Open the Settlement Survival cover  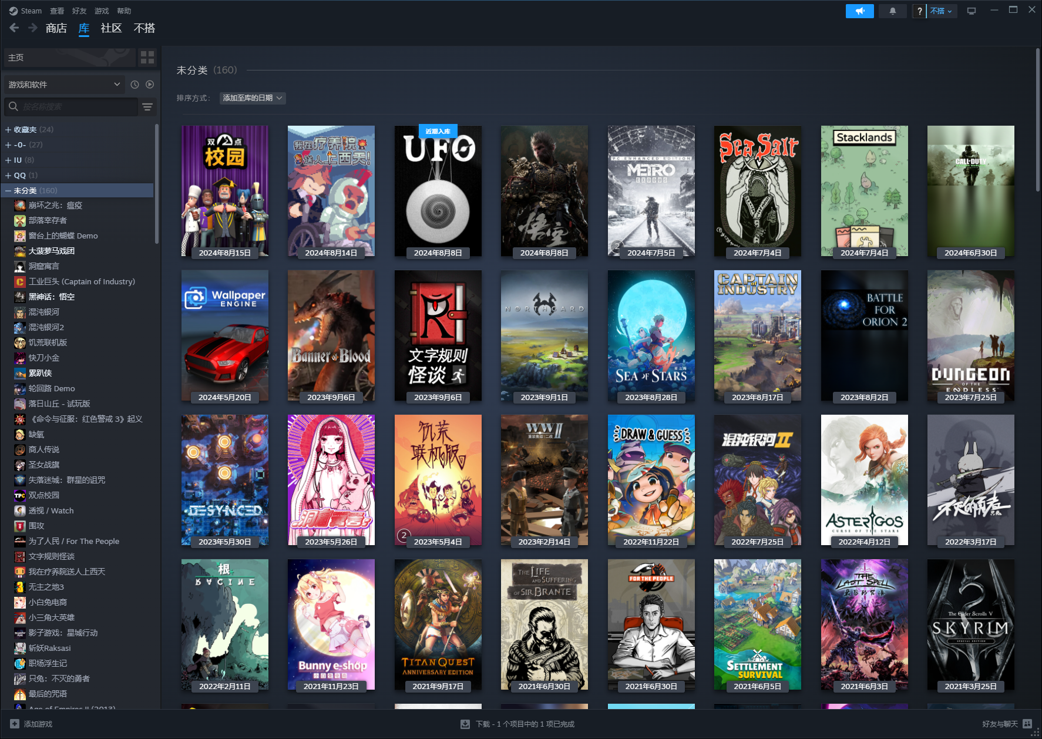pyautogui.click(x=758, y=624)
